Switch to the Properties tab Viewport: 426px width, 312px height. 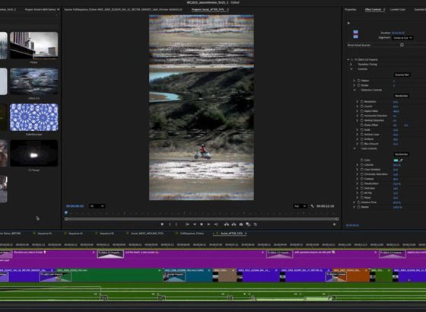351,9
